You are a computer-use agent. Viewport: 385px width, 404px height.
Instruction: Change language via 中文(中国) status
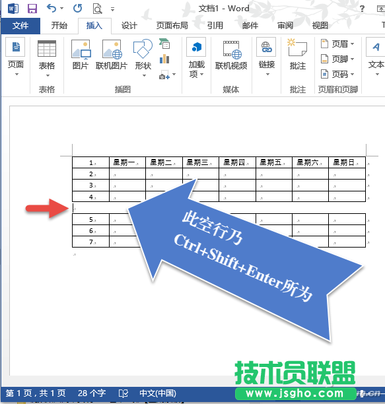coord(158,393)
